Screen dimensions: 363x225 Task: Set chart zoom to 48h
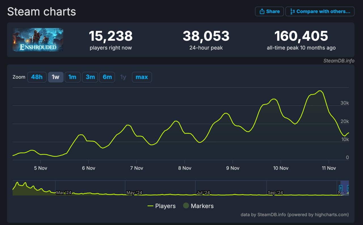(37, 77)
